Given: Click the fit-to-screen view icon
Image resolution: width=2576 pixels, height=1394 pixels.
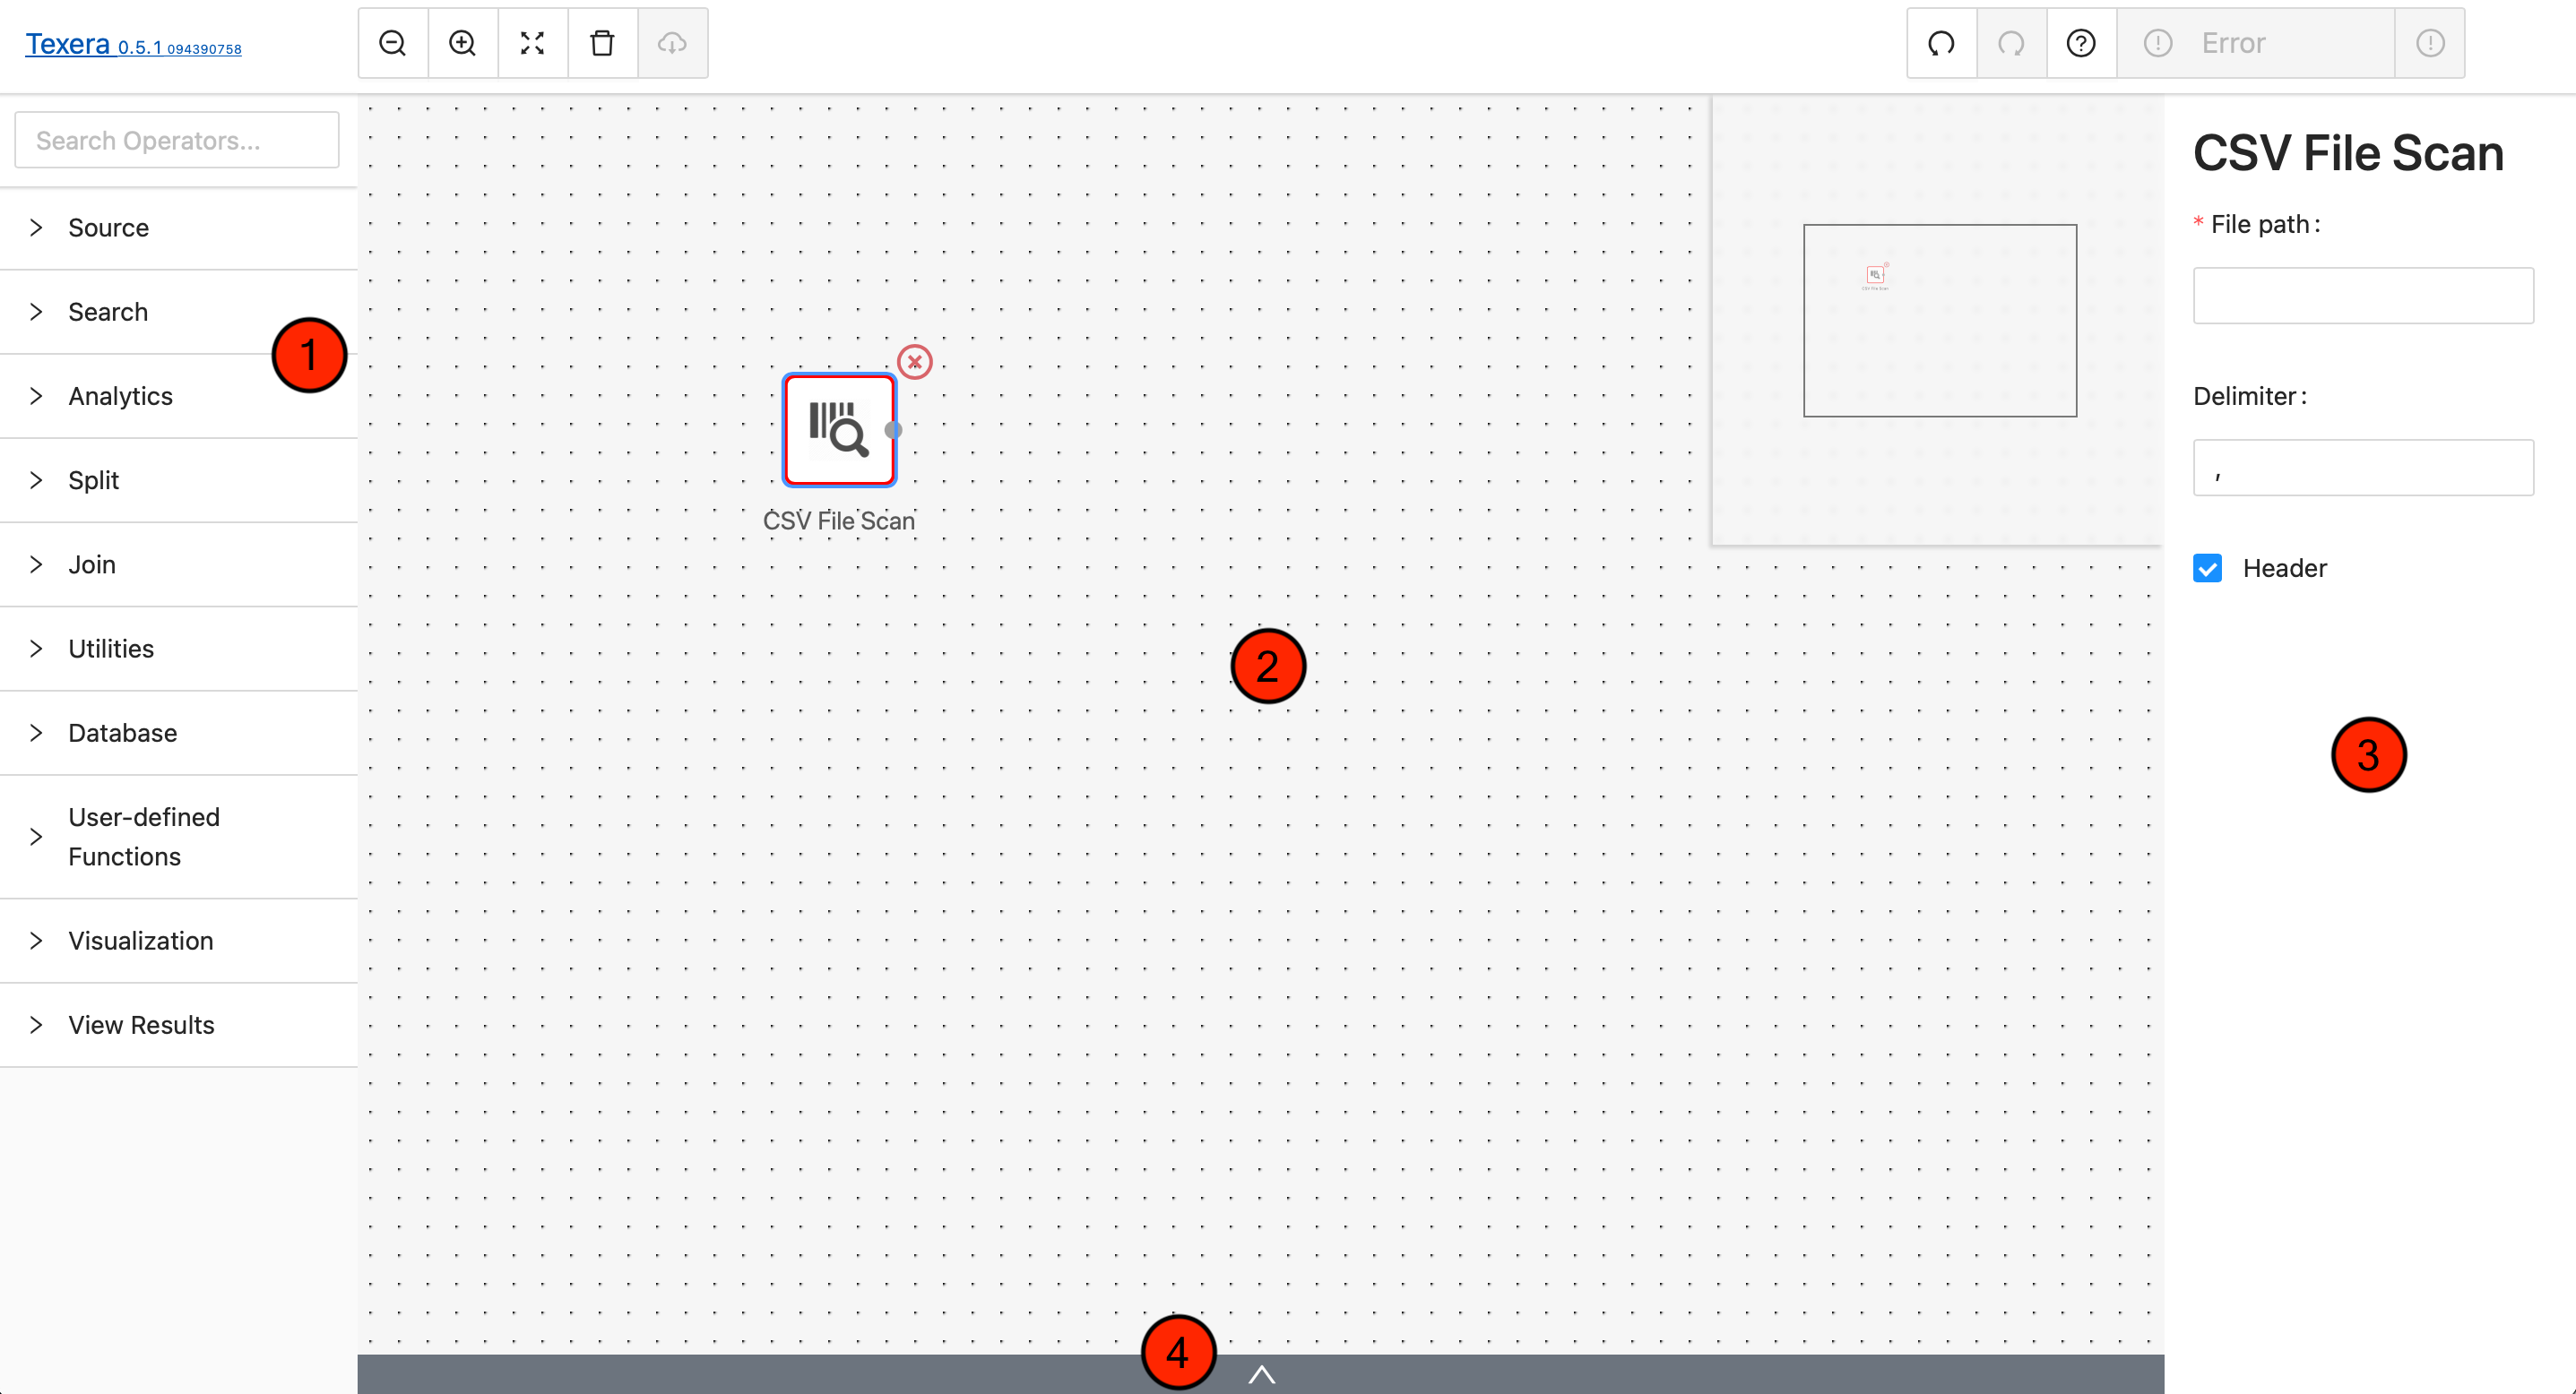Looking at the screenshot, I should click(532, 41).
